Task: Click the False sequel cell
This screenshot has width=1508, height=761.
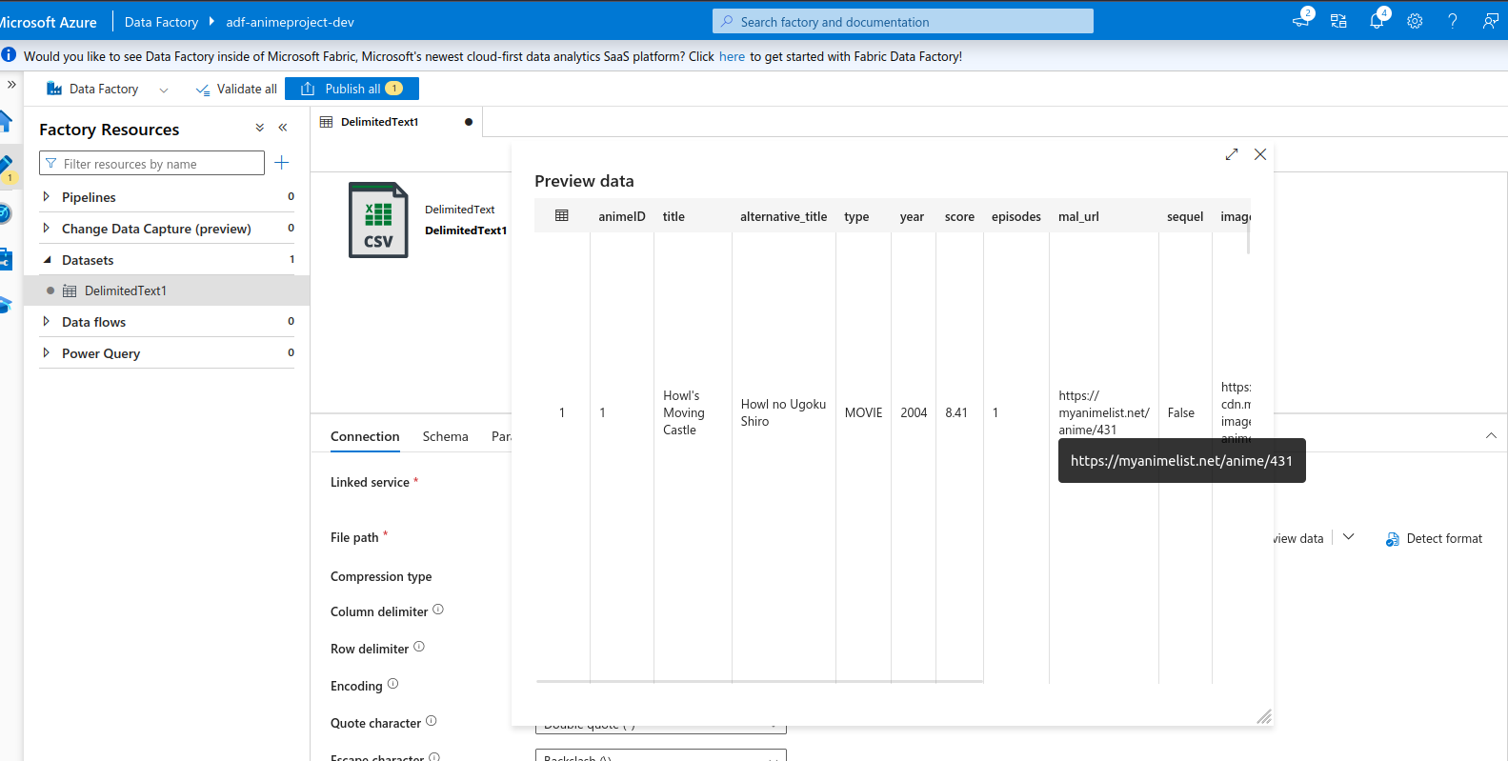Action: coord(1181,412)
